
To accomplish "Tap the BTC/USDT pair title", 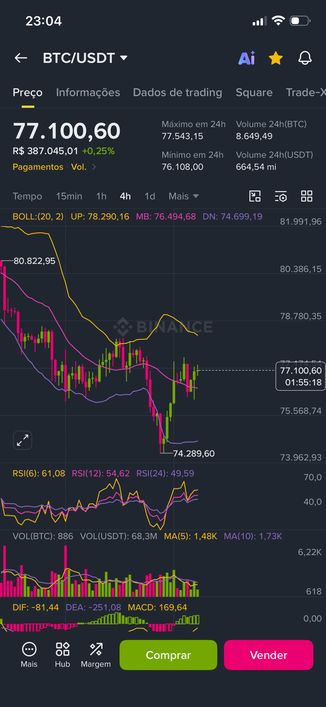I will pyautogui.click(x=79, y=58).
